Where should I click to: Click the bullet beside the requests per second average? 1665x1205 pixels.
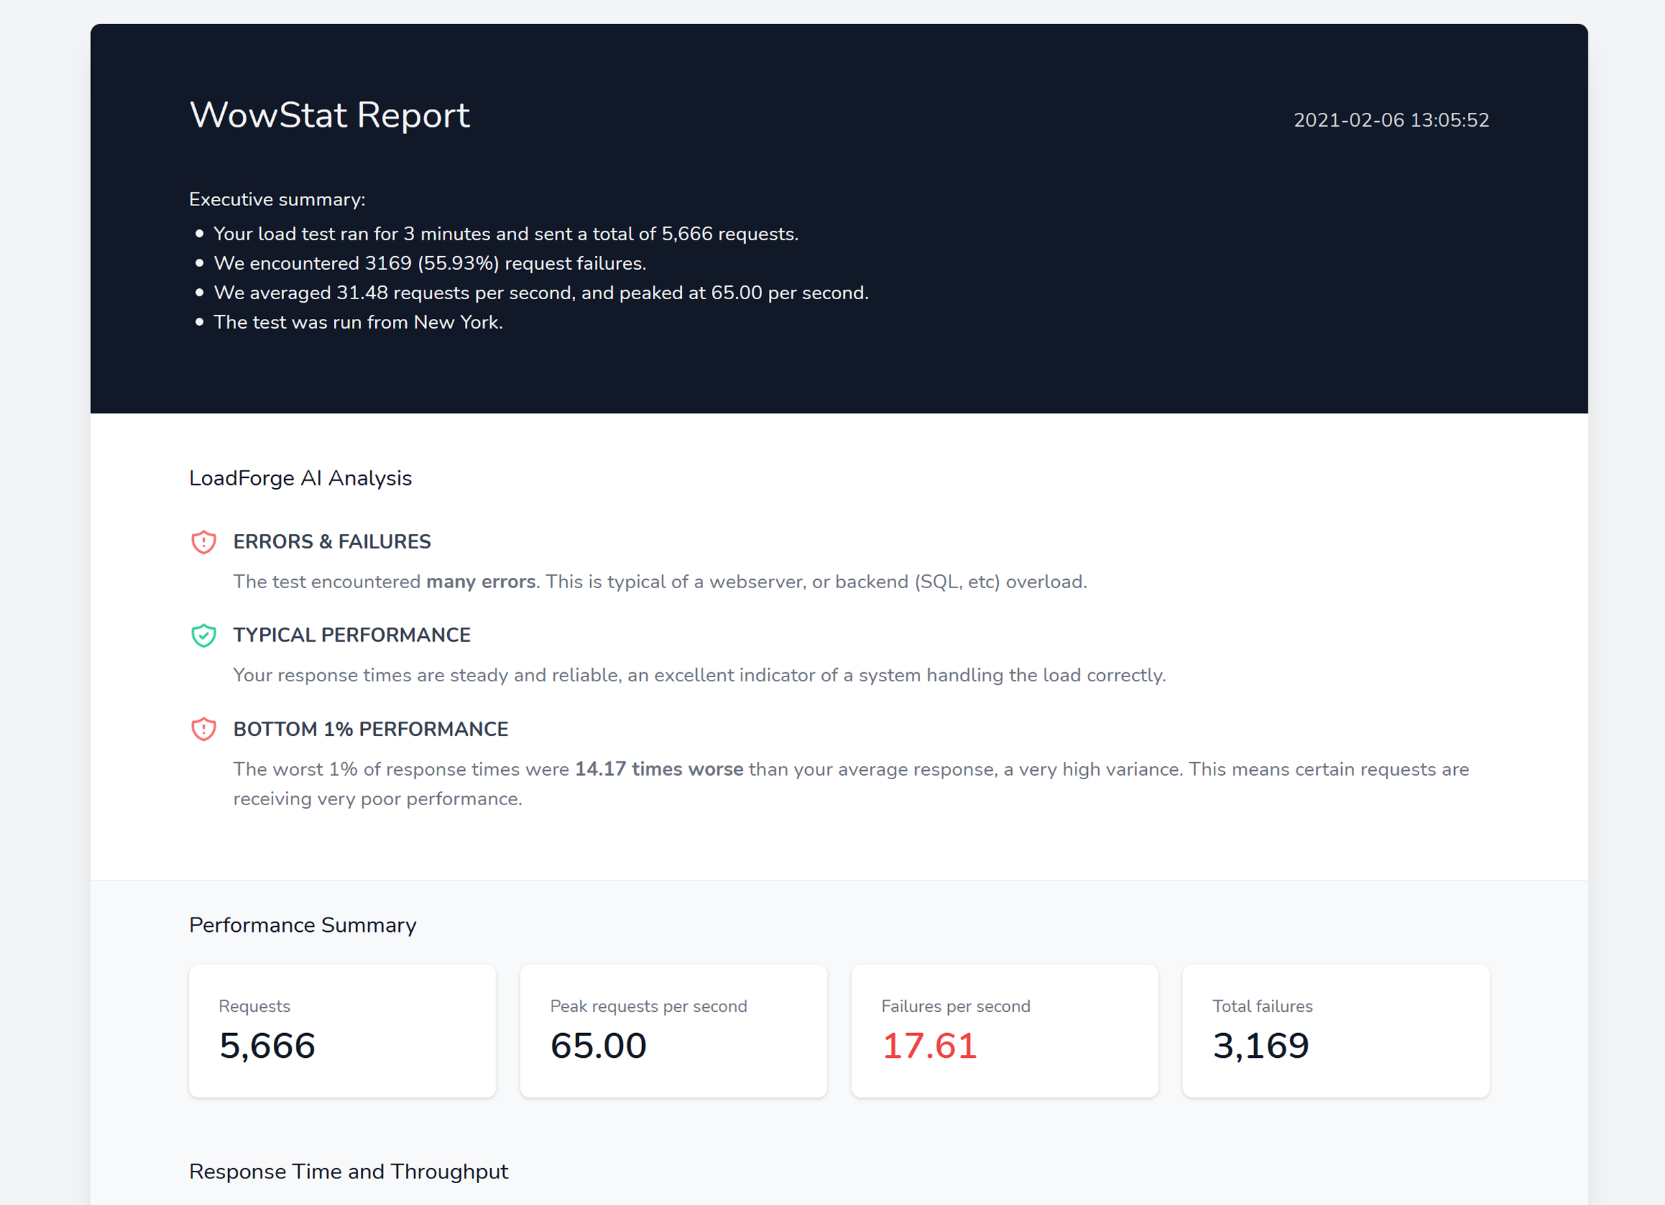pos(199,291)
